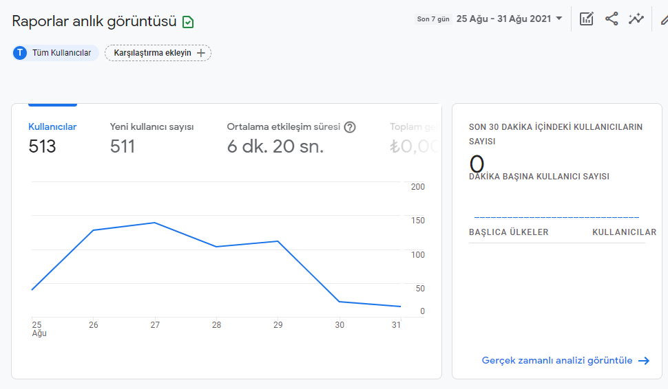Click the arrow icon next to Gerçek zamanlı analizi

(x=644, y=361)
